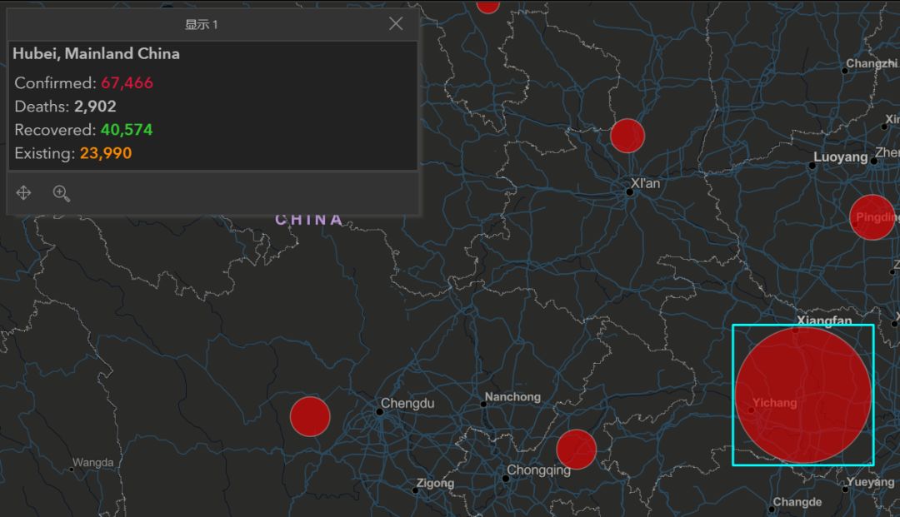Close the Hubei info popup
Viewport: 900px width, 517px height.
[396, 24]
